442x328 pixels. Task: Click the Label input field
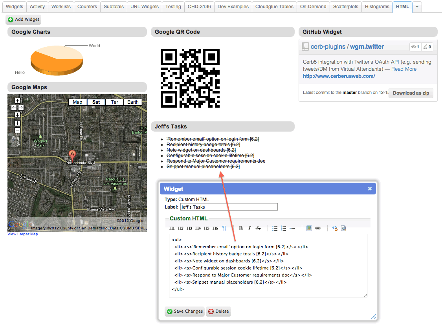(229, 207)
